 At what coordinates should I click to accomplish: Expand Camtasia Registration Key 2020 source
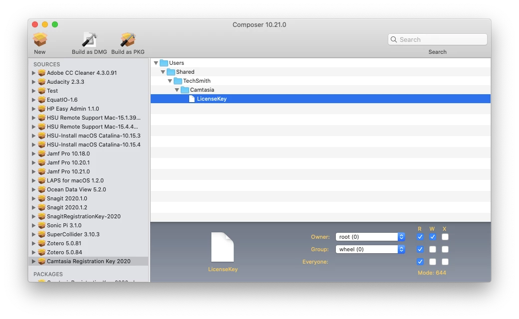point(33,261)
